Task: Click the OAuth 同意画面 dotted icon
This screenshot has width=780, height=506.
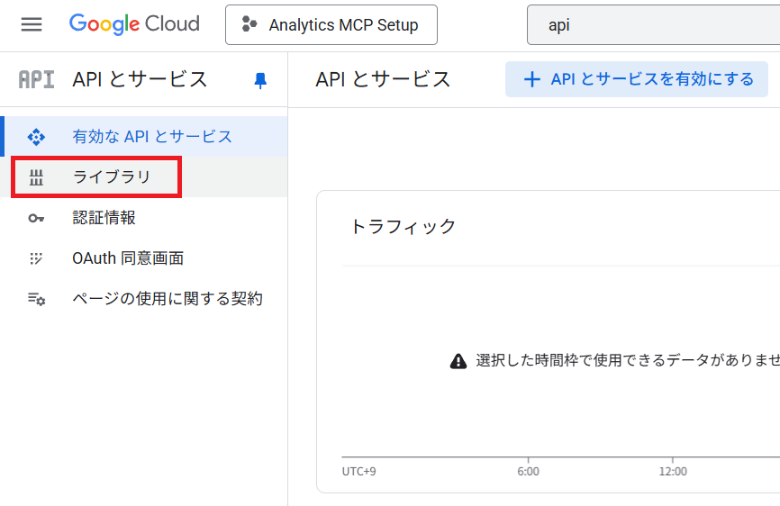Action: pyautogui.click(x=36, y=258)
